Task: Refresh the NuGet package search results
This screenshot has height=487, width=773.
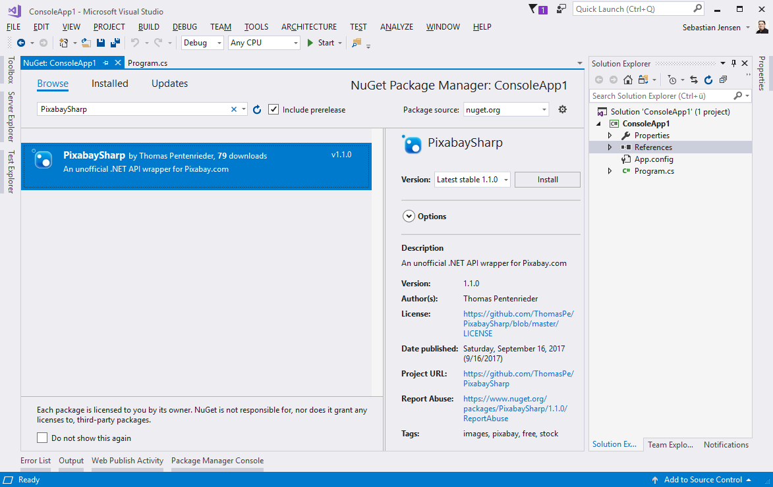Action: [258, 110]
